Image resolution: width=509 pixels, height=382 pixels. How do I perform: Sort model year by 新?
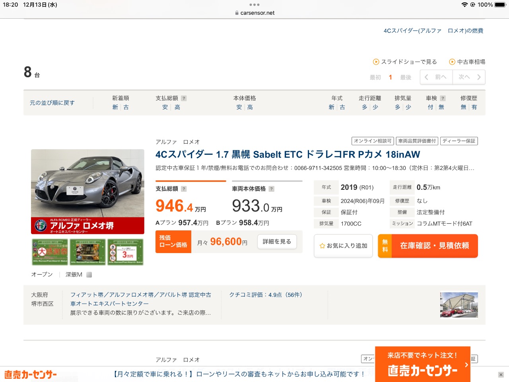(331, 107)
